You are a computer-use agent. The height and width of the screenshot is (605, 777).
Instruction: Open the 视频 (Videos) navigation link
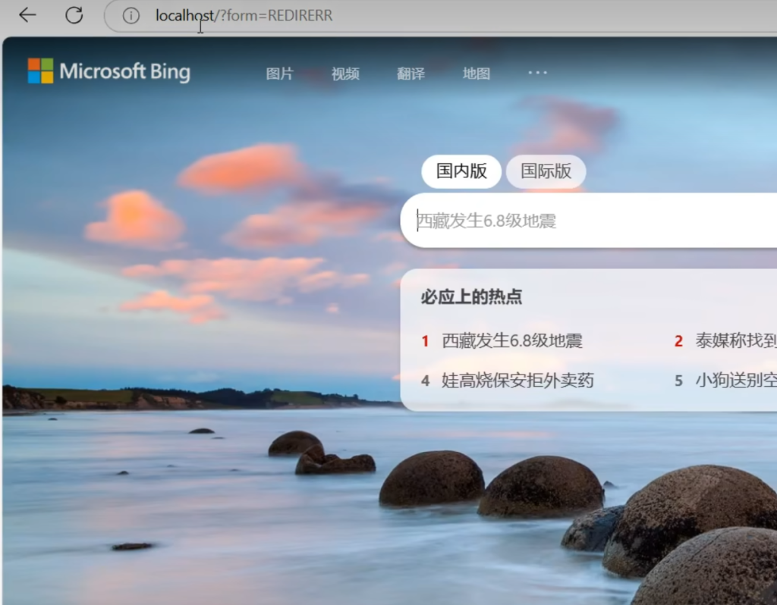[345, 74]
